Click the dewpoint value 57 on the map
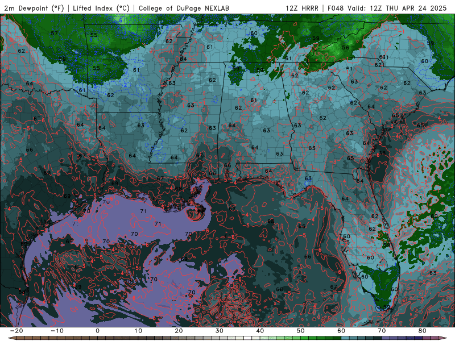This screenshot has height=341, width=455. coord(54,34)
